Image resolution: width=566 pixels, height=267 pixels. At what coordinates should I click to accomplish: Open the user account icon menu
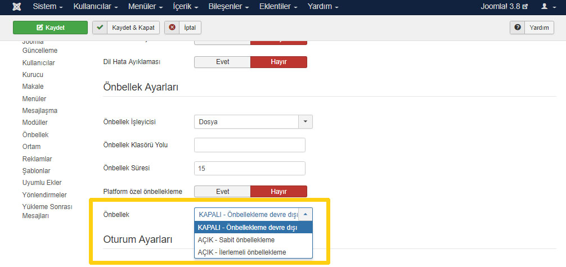[x=547, y=7]
